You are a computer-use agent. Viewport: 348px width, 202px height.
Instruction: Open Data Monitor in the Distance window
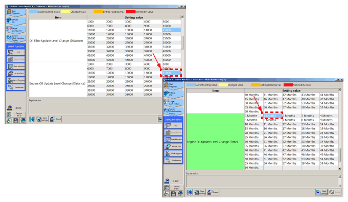16,66
